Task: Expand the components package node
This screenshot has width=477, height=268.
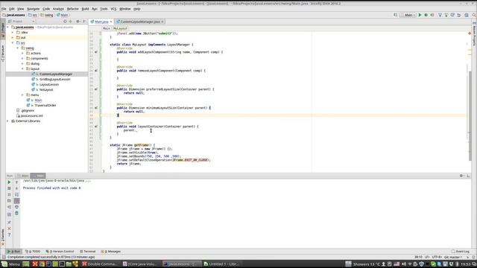Action: click(x=22, y=58)
